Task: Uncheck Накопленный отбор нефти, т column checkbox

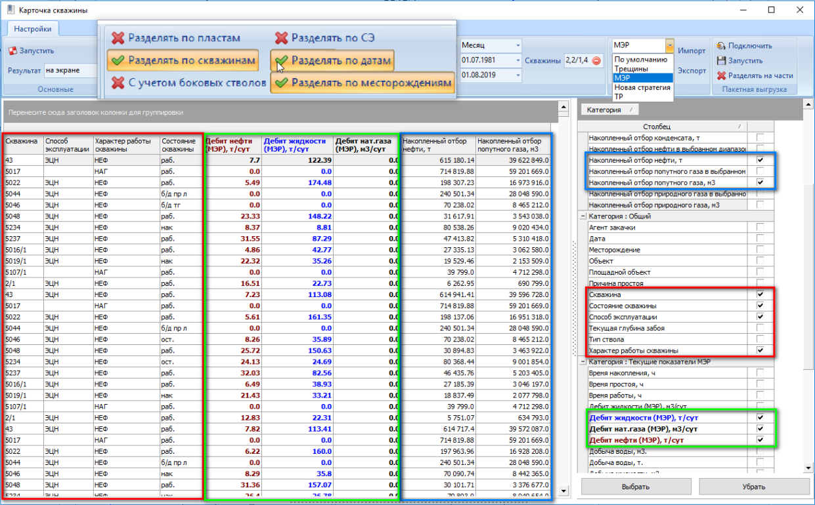Action: point(760,160)
